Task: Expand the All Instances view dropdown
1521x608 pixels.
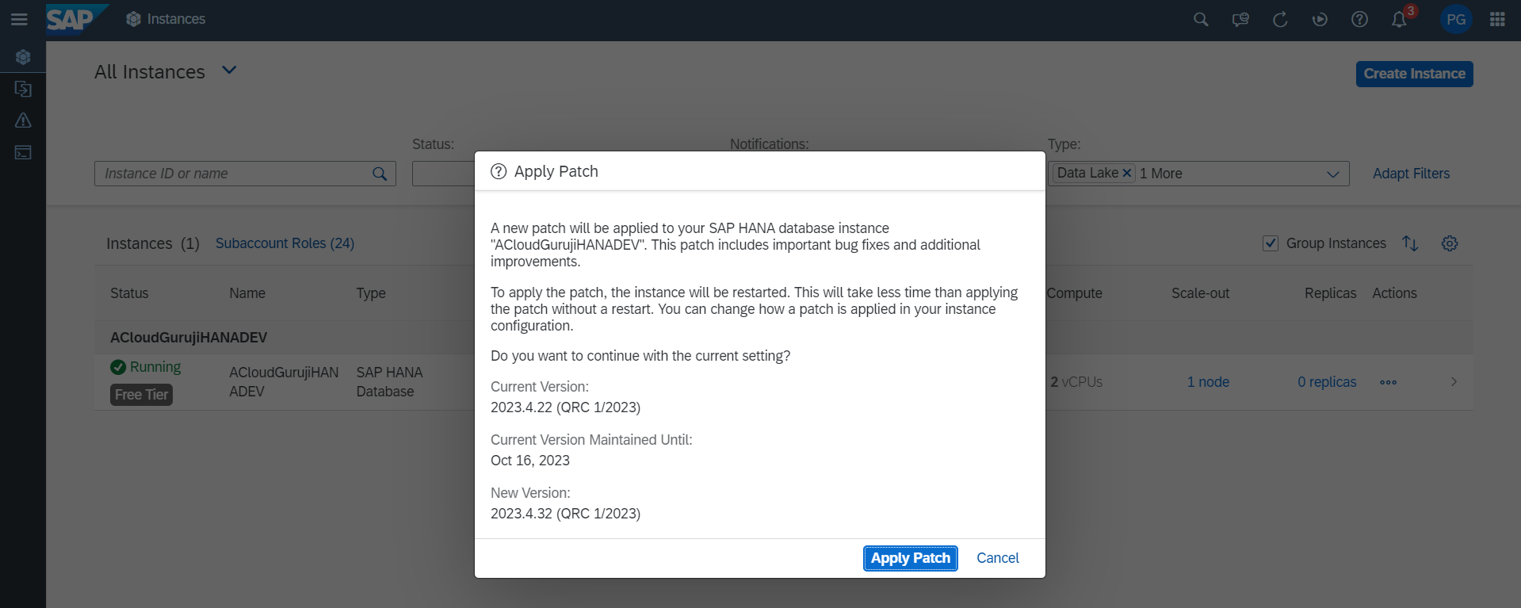Action: tap(229, 71)
